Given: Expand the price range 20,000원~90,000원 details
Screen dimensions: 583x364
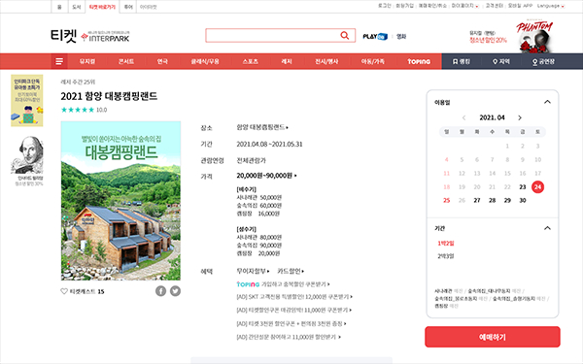Looking at the screenshot, I should pos(266,176).
